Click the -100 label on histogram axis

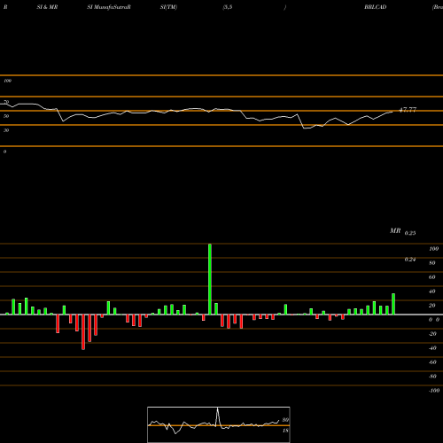(x=434, y=391)
